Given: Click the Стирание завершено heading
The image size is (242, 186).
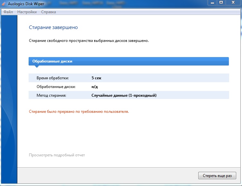Looking at the screenshot, I should coord(53,27).
